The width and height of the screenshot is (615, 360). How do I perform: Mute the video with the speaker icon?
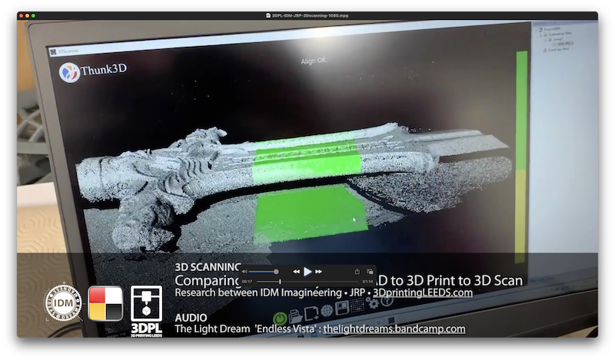[246, 271]
